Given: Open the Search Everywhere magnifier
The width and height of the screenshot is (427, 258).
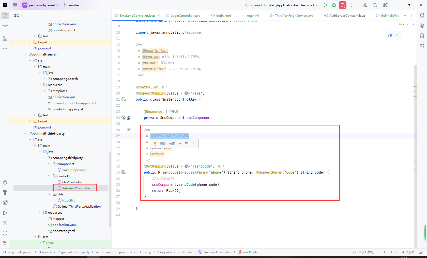Looking at the screenshot, I should (x=375, y=5).
